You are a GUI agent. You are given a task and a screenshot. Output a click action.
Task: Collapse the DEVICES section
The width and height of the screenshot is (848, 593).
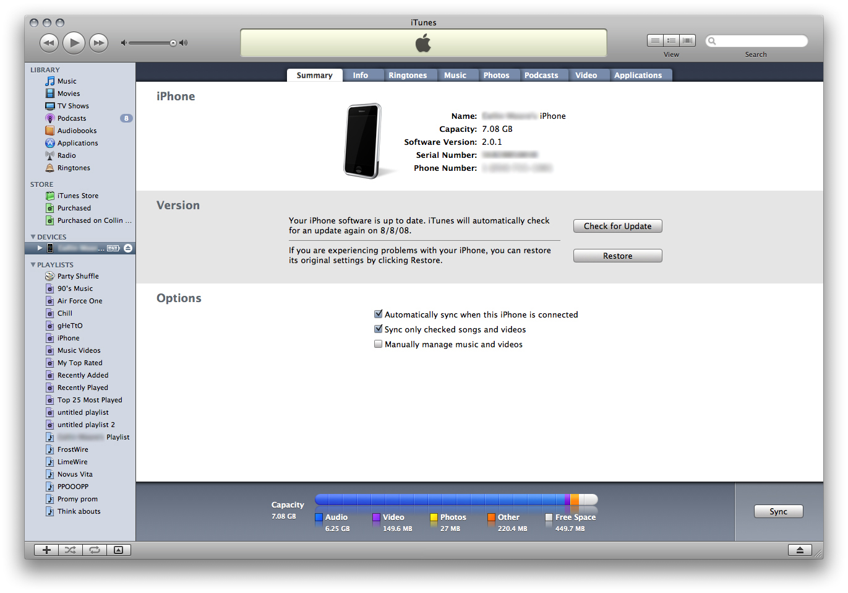coord(33,236)
